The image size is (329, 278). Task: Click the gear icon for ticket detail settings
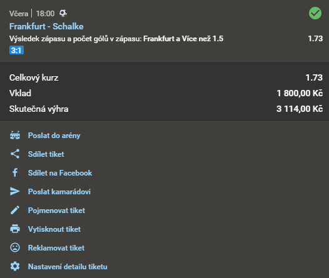point(15,266)
